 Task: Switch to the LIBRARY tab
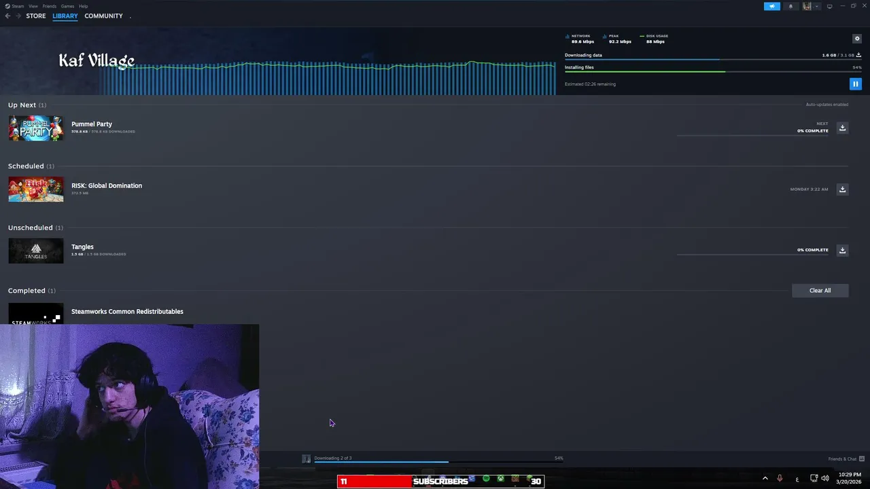(65, 16)
